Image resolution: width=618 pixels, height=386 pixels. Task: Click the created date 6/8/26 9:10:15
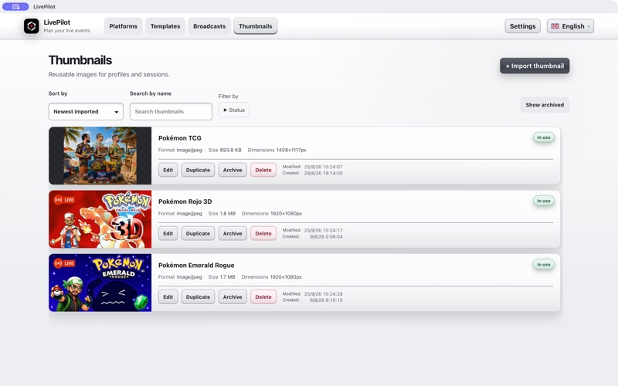[x=326, y=300]
